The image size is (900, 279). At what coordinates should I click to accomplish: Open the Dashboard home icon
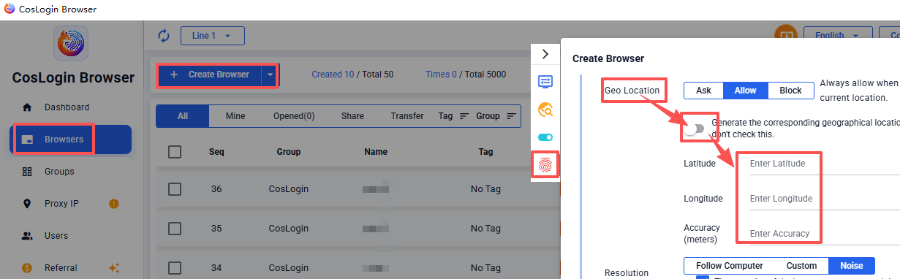click(x=27, y=107)
